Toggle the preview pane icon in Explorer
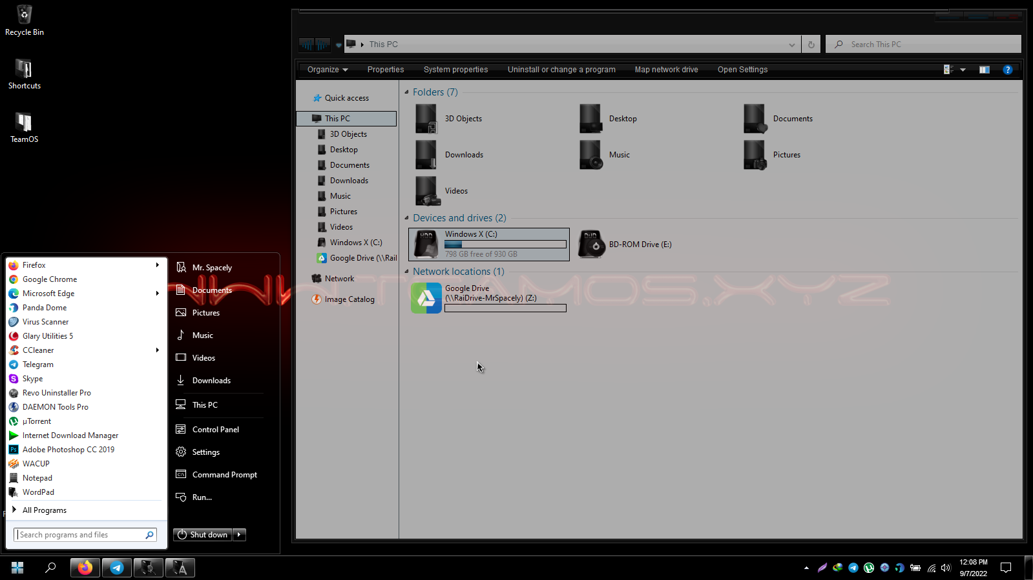Image resolution: width=1033 pixels, height=580 pixels. click(985, 70)
